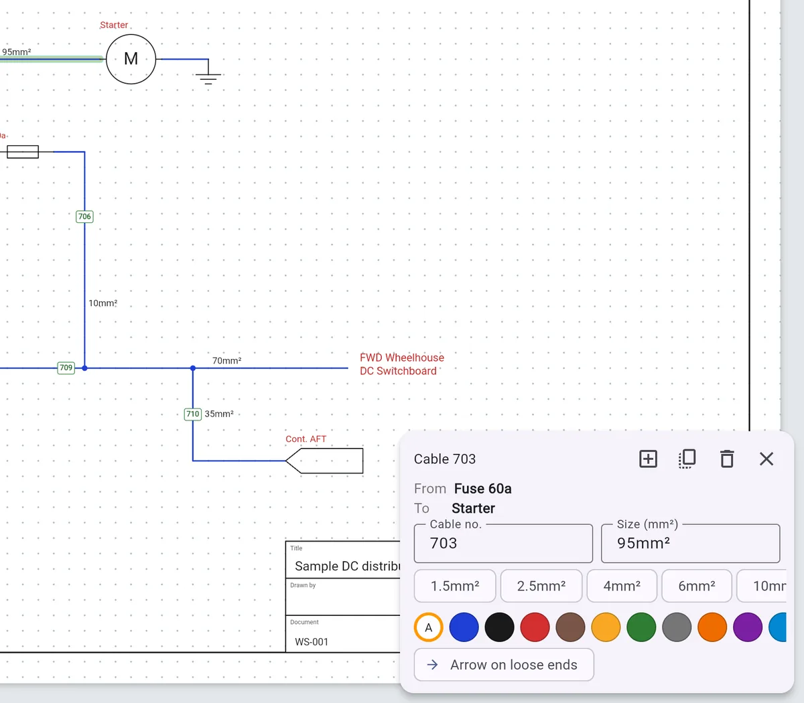Click the plus-in-square add icon in Cable 703 panel
This screenshot has width=804, height=703.
(x=648, y=459)
